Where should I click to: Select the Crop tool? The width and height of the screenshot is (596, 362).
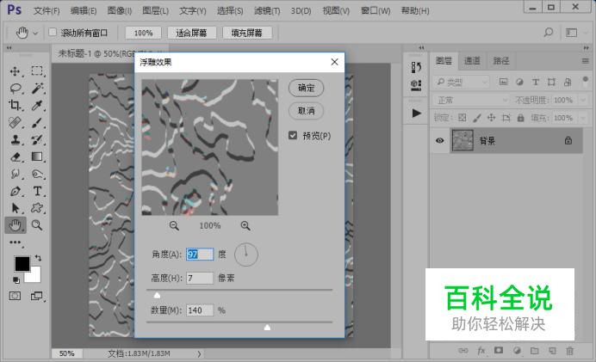pos(15,105)
